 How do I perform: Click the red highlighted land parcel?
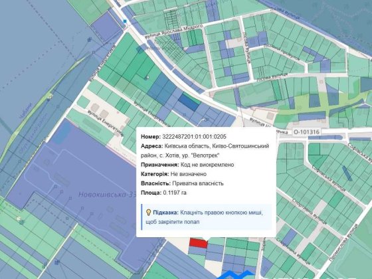click(199, 243)
